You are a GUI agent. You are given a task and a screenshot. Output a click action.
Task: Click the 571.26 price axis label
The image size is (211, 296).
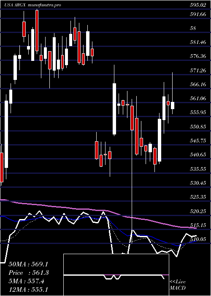click(197, 71)
